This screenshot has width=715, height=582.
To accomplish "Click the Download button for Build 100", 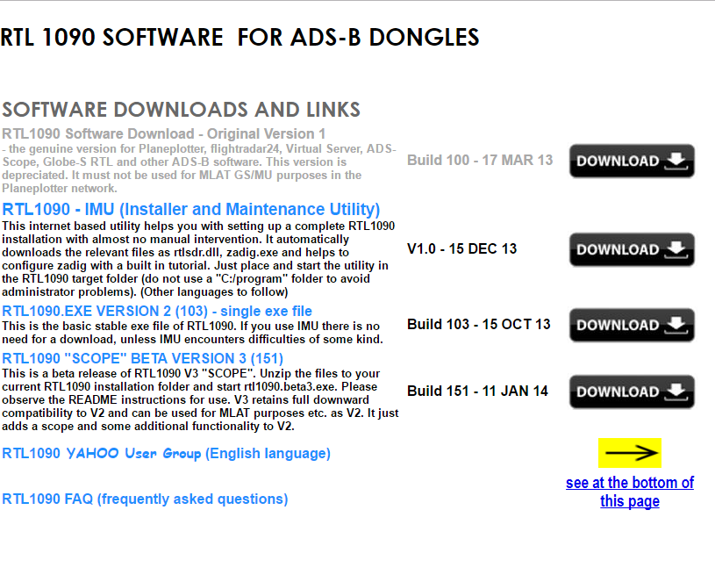I will pos(632,161).
